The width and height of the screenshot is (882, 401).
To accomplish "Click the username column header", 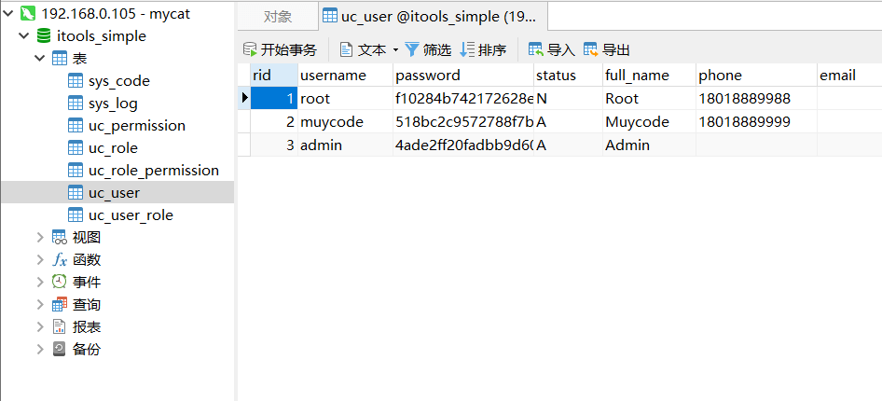I will [x=334, y=75].
